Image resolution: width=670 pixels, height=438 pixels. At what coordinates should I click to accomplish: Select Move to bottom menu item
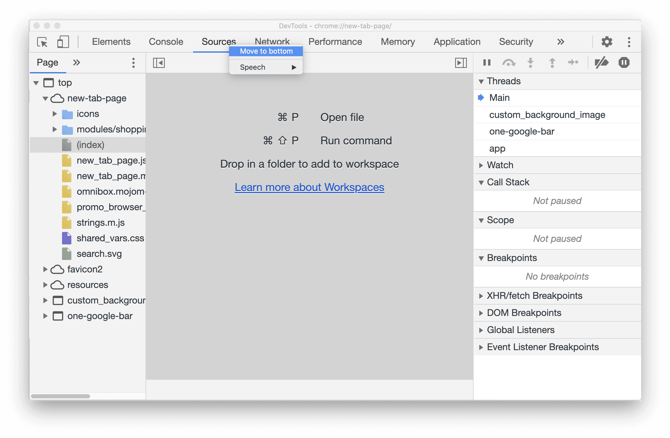267,51
